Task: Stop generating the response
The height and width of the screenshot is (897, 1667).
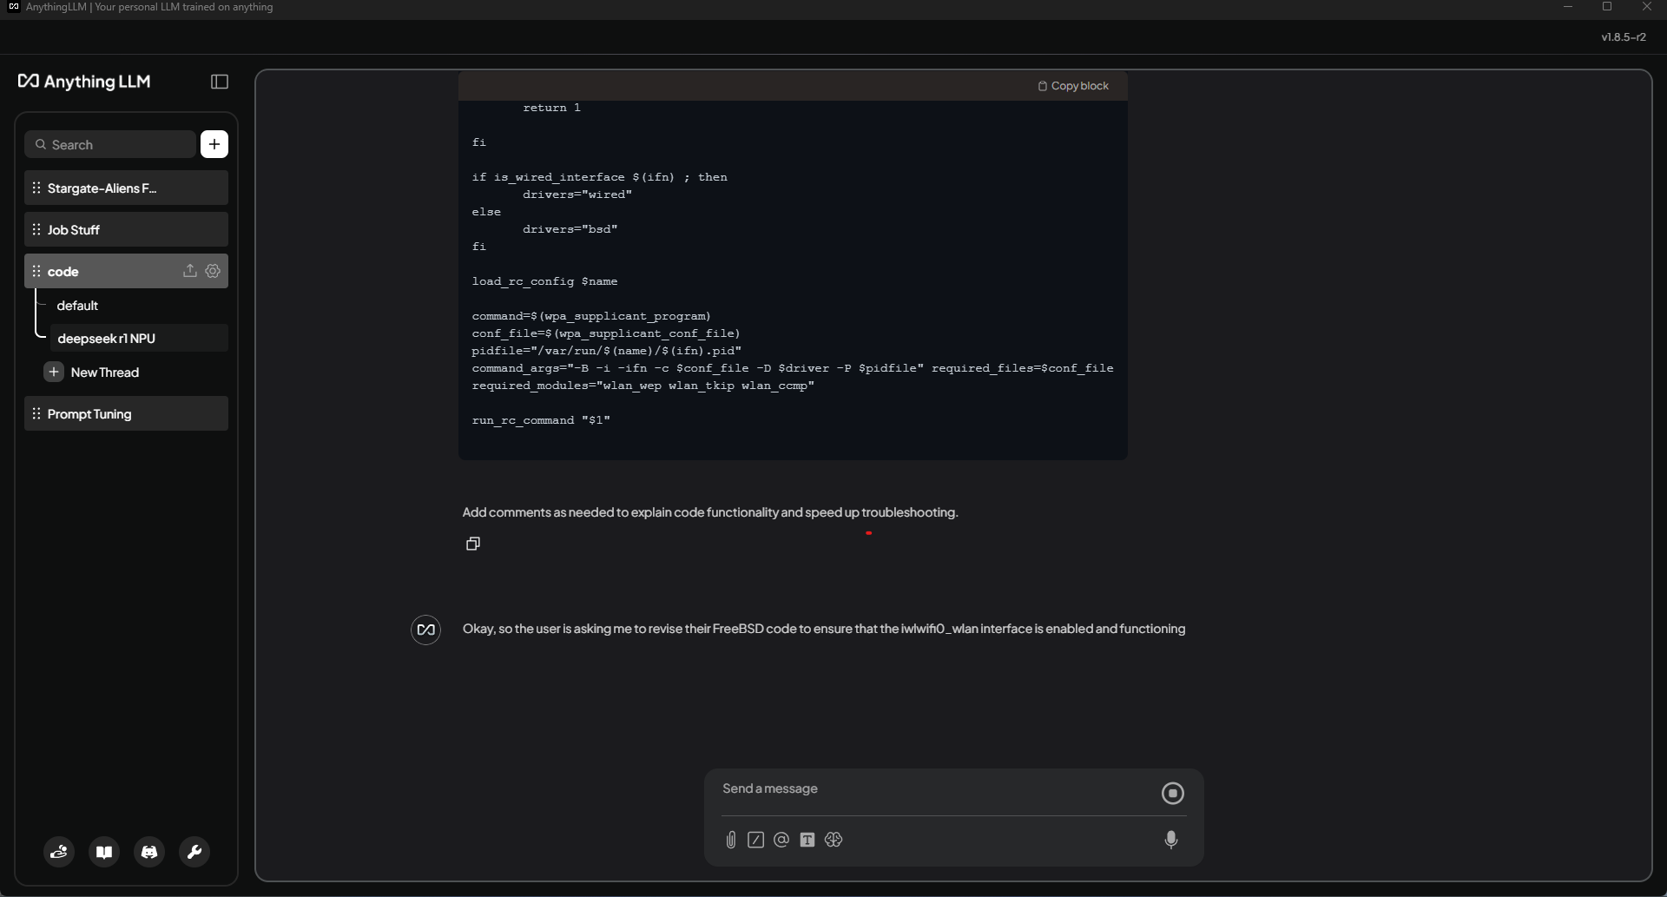Action: click(1172, 793)
